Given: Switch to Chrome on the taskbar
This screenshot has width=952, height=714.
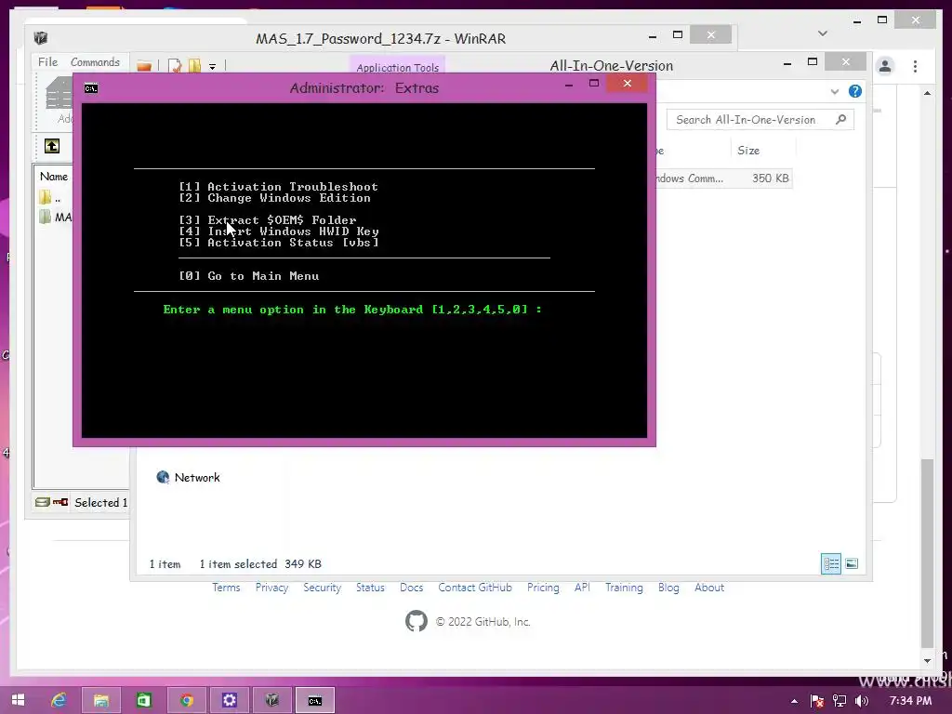Looking at the screenshot, I should tap(186, 700).
